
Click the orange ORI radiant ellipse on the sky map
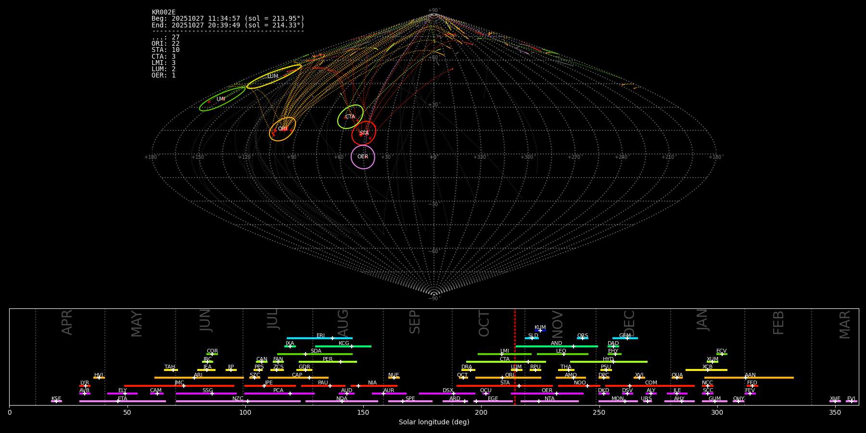pyautogui.click(x=282, y=129)
